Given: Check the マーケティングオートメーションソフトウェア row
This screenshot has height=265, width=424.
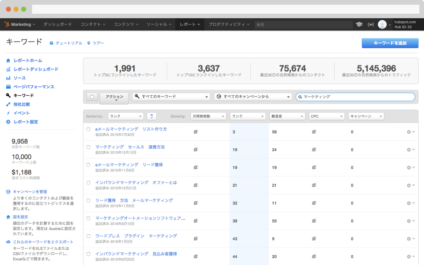Looking at the screenshot, I should tap(88, 219).
